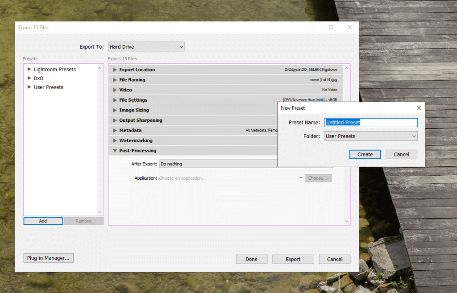Viewport: 457px width, 293px height.
Task: Close the New Preset dialog with X
Action: [x=419, y=108]
